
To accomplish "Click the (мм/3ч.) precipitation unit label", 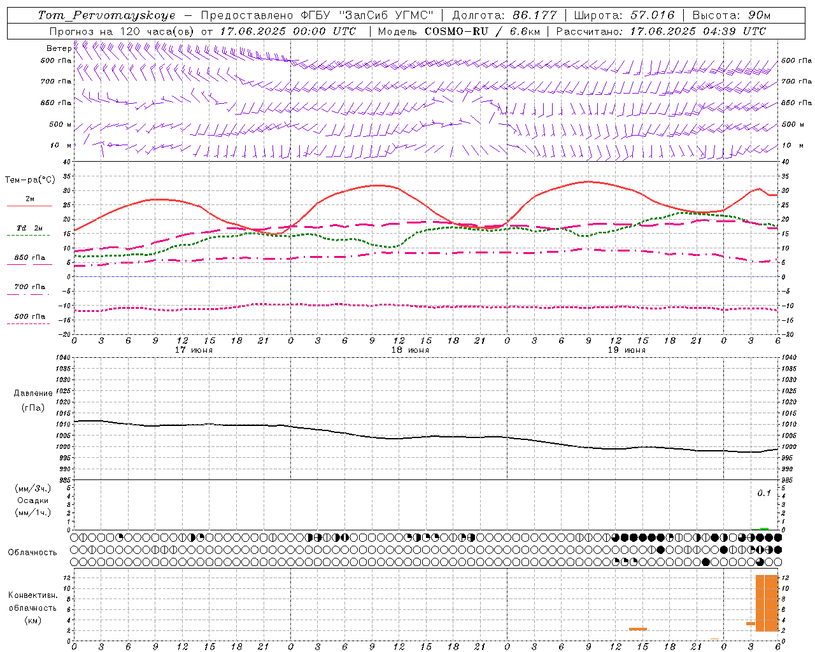I will pyautogui.click(x=34, y=488).
